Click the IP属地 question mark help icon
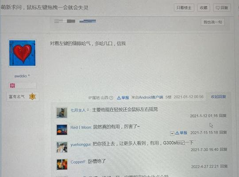 point(111,98)
